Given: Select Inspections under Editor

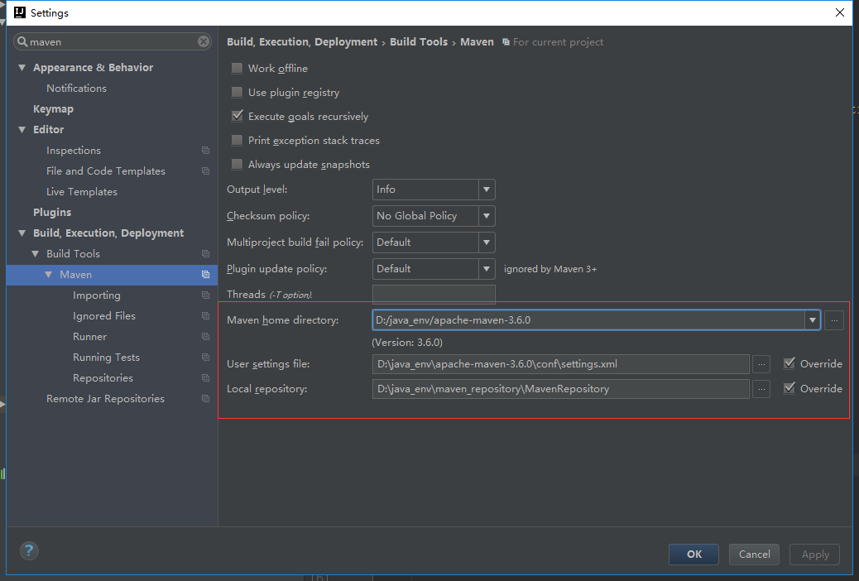Looking at the screenshot, I should tap(74, 150).
